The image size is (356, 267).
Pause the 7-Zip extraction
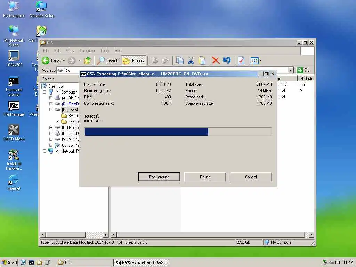tap(205, 177)
